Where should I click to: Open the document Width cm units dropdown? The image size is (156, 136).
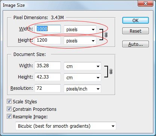tap(82, 66)
